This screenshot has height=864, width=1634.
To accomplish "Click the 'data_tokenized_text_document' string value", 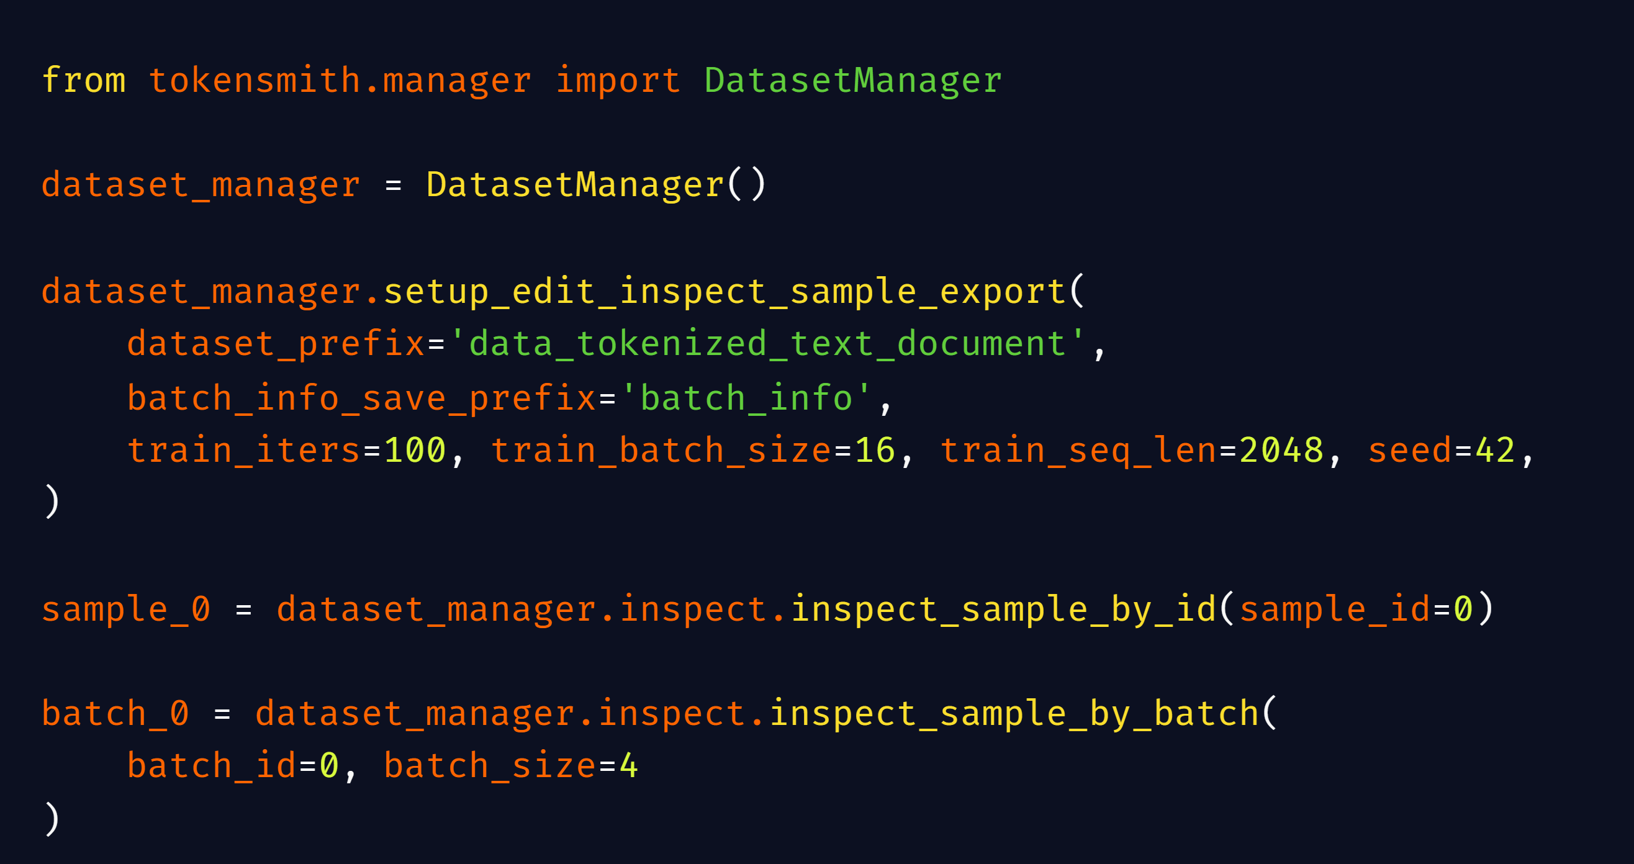I will pos(767,344).
